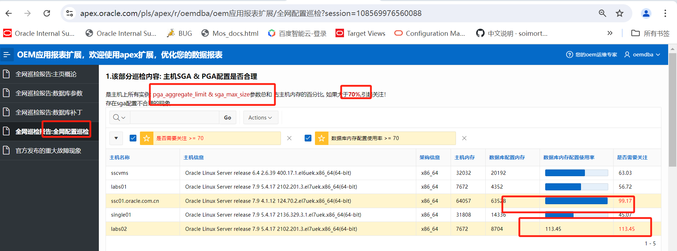Uncheck 是否需要关注 >= 70 highlight
The height and width of the screenshot is (251, 677).
coord(133,138)
